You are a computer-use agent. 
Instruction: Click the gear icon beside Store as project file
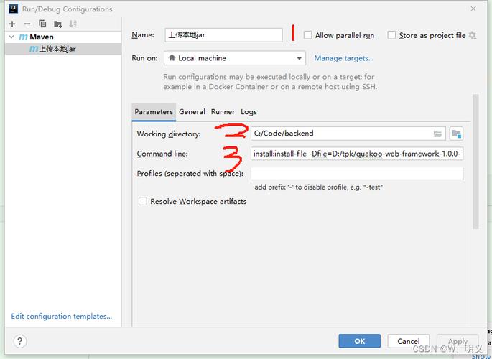coord(473,35)
